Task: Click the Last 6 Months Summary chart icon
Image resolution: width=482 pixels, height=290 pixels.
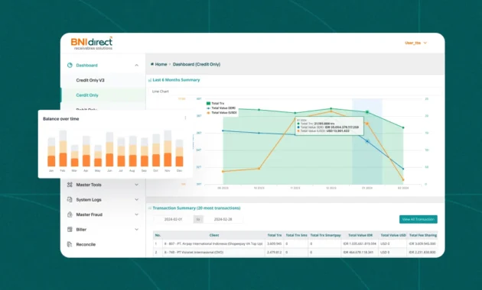Action: [x=150, y=80]
